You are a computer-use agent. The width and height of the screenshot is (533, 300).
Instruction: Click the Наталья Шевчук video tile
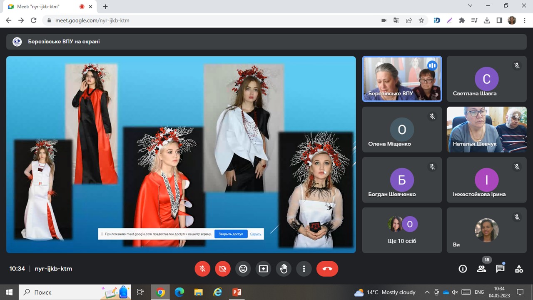click(486, 129)
